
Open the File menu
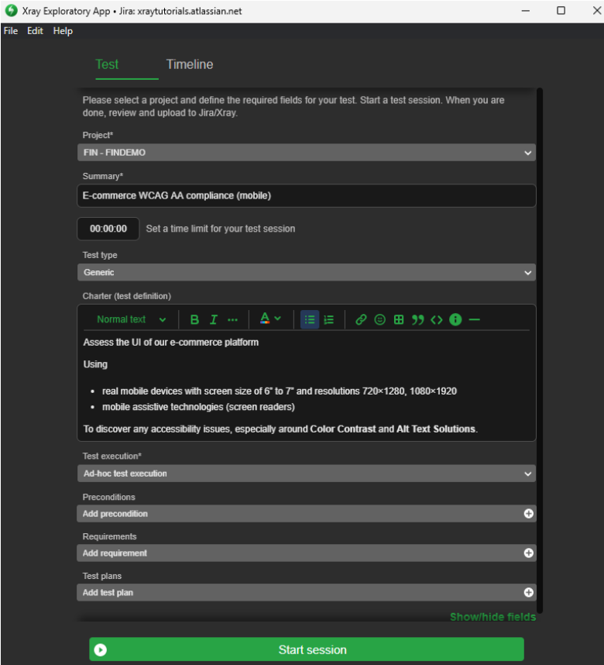(x=11, y=31)
